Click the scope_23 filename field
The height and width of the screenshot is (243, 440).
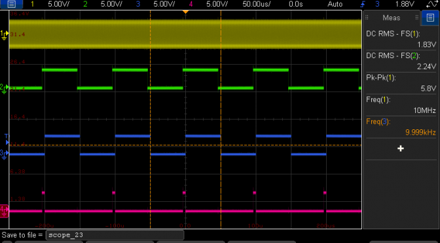click(x=115, y=235)
